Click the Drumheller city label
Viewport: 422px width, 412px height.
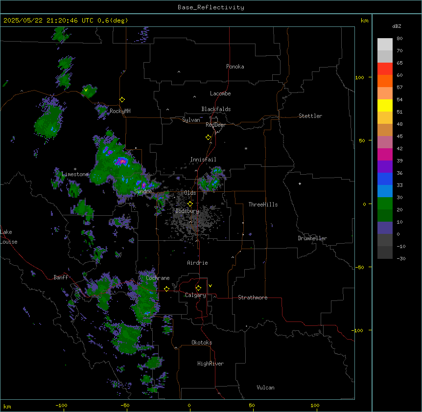coord(312,238)
